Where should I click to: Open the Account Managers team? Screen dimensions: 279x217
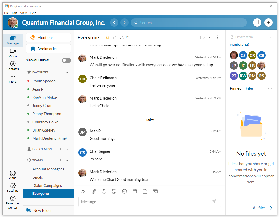pos(49,169)
